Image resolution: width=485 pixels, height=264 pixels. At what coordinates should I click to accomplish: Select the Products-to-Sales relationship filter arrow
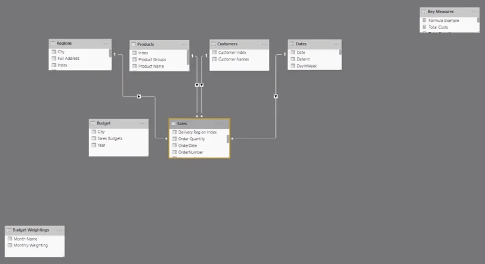(x=197, y=85)
